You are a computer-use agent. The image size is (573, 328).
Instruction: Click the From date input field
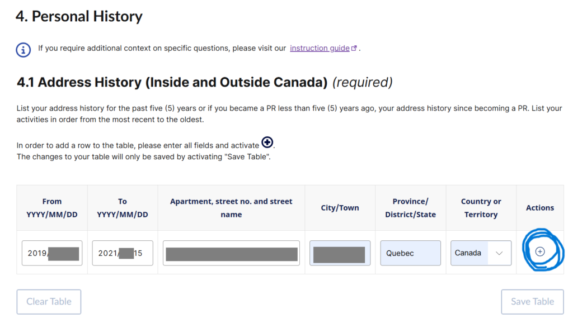point(52,253)
